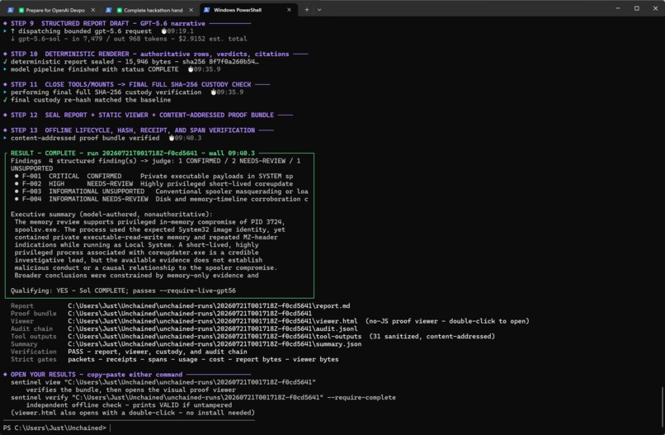Click the Qualifying: YES - Sol COMPLETE line
Screen dimensions: 665x435
pyautogui.click(x=123, y=291)
